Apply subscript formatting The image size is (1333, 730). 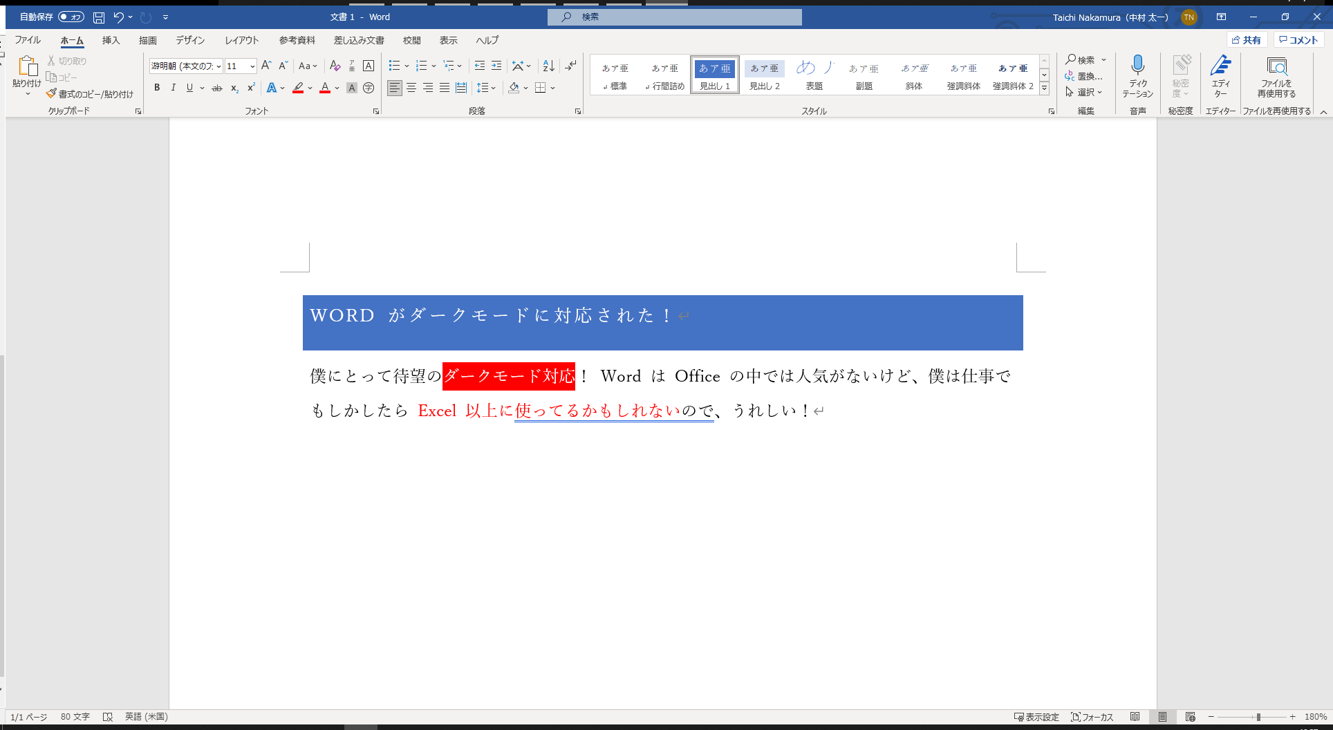pyautogui.click(x=234, y=88)
